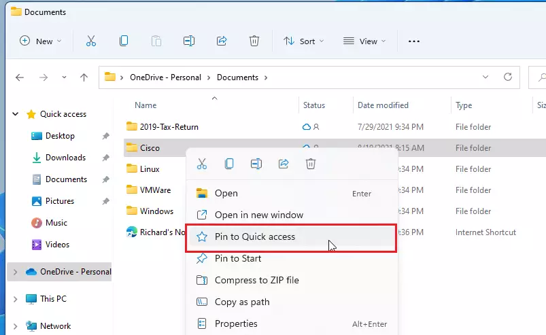Screen dimensions: 546x335
Task: Click in the search box
Action: [537, 77]
